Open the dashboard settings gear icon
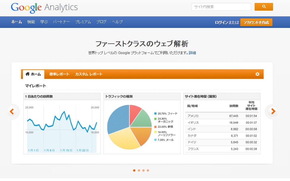 tap(257, 74)
